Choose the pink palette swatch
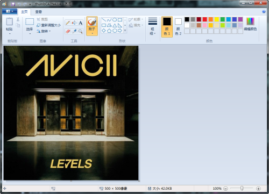The width and height of the screenshot is (269, 194). click(x=204, y=25)
